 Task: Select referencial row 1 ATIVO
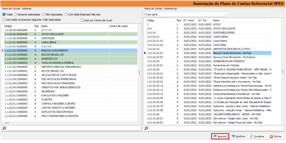(209, 24)
